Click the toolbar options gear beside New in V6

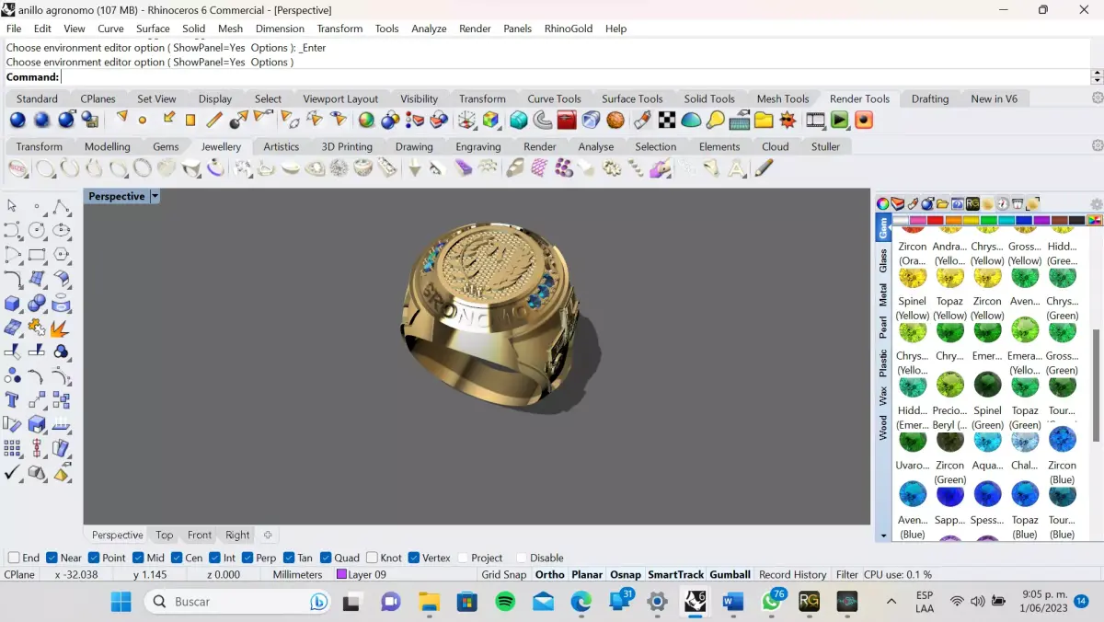coord(1097,98)
